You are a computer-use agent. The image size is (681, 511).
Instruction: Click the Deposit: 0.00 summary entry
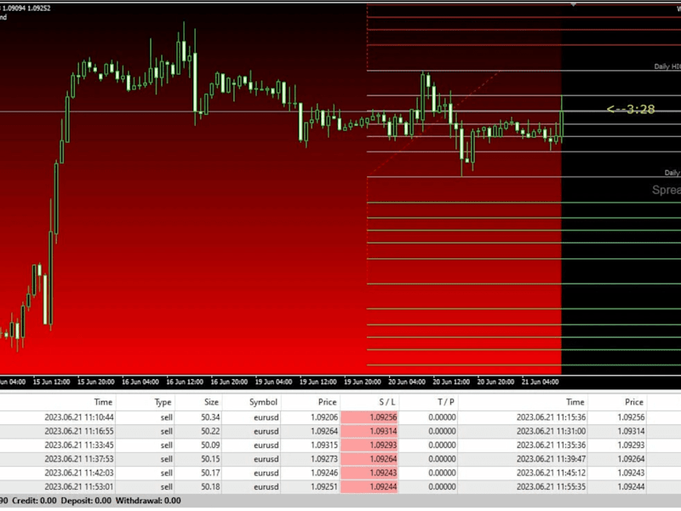[x=86, y=501]
